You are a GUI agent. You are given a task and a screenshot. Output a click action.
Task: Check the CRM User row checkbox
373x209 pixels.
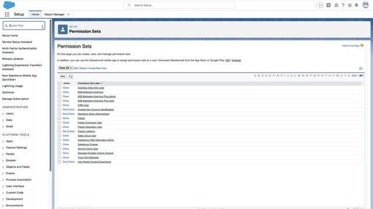(59, 105)
